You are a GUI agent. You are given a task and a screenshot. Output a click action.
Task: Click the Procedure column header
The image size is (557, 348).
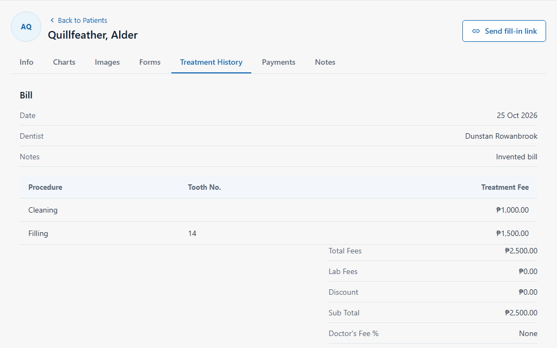(45, 187)
